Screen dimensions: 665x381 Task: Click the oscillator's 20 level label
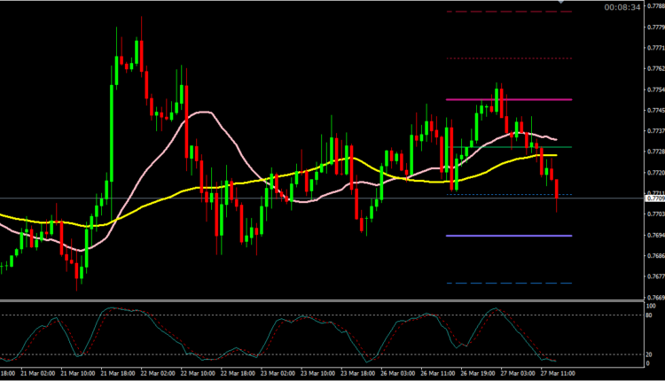(x=649, y=354)
